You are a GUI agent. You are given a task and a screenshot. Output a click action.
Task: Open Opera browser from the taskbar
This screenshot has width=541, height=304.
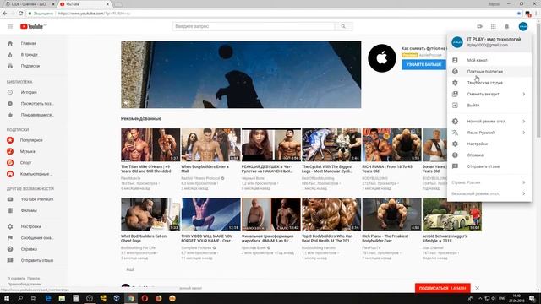click(x=145, y=298)
